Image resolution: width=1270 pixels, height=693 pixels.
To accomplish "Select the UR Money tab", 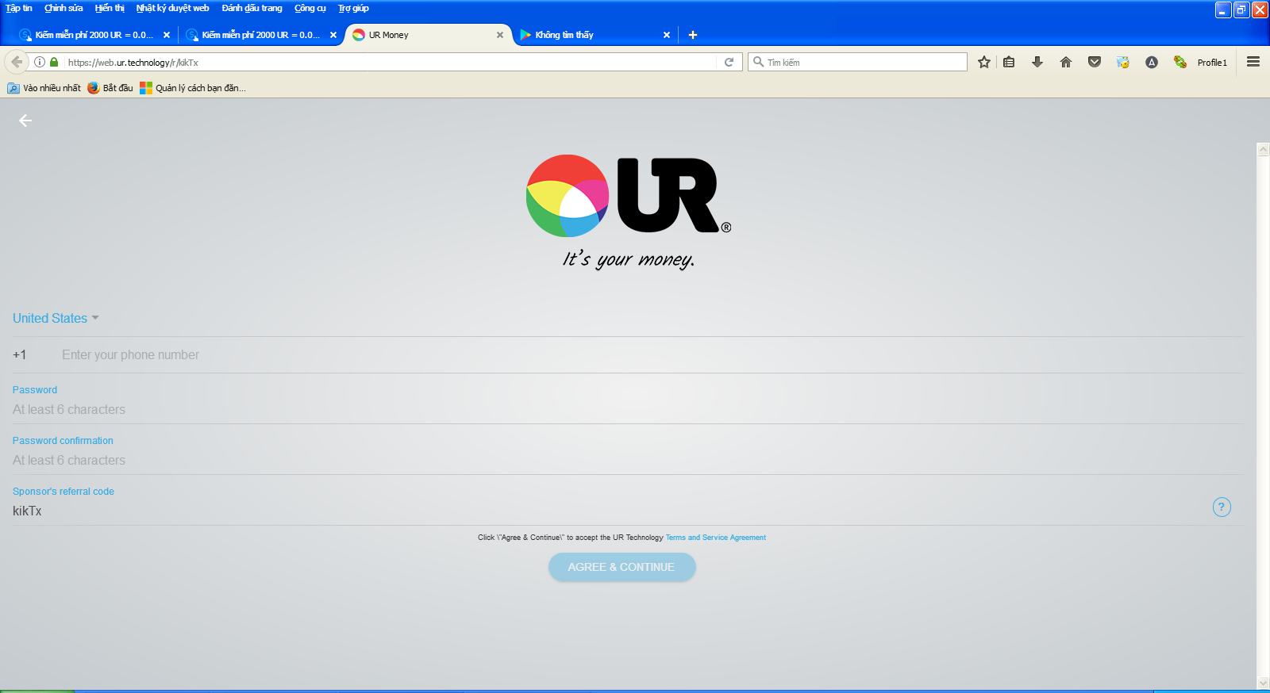I will tap(427, 35).
